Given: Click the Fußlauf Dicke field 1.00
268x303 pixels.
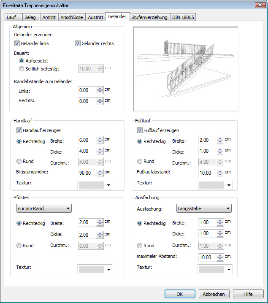Looking at the screenshot, I should (208, 151).
